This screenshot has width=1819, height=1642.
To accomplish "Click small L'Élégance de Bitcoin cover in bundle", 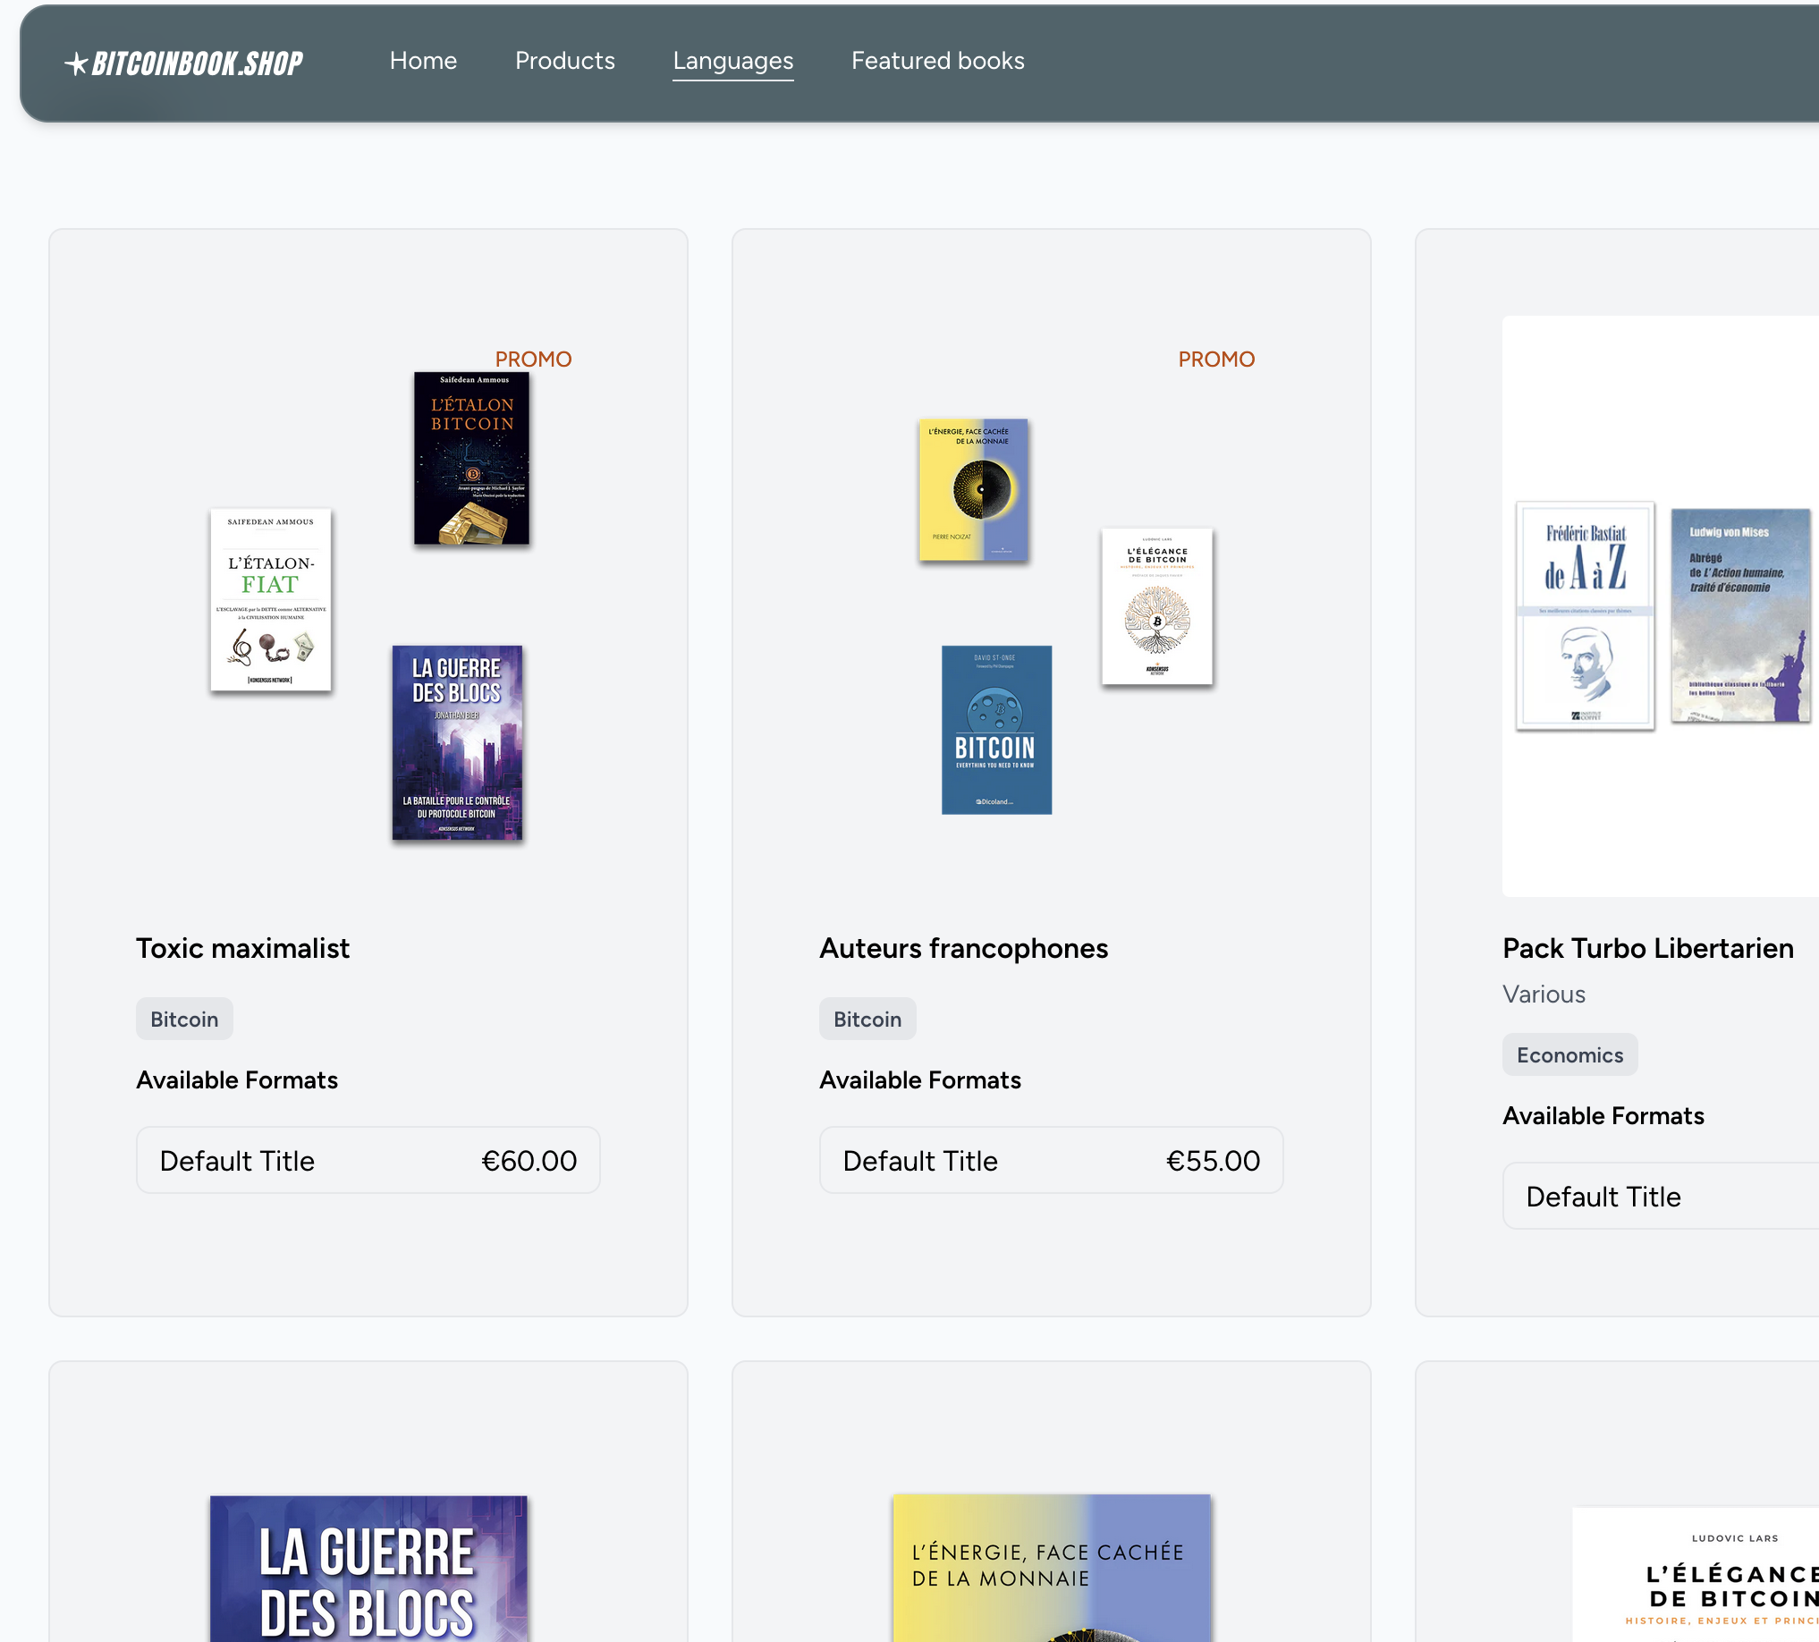I will pos(1157,606).
